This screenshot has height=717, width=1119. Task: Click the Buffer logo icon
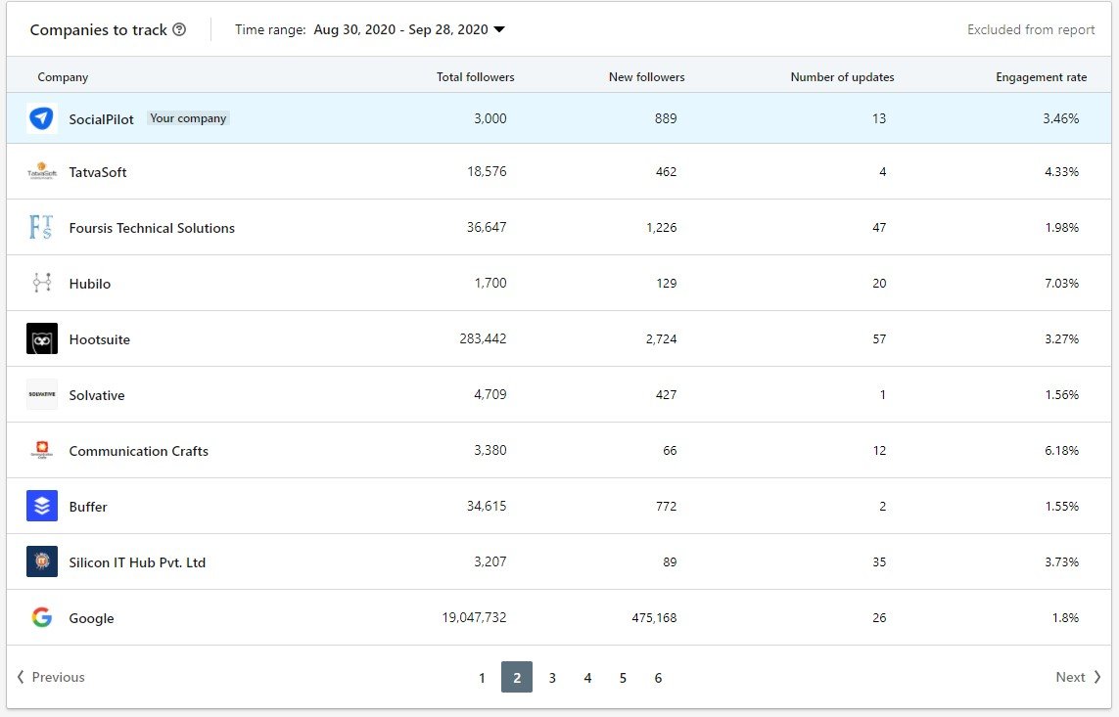(42, 506)
